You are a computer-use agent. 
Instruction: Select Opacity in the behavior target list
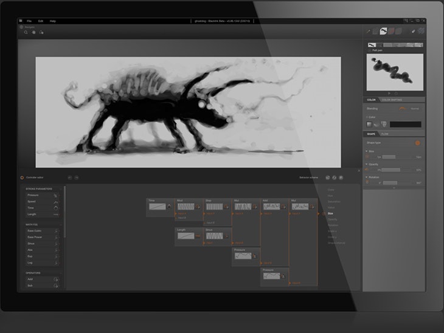(x=333, y=219)
